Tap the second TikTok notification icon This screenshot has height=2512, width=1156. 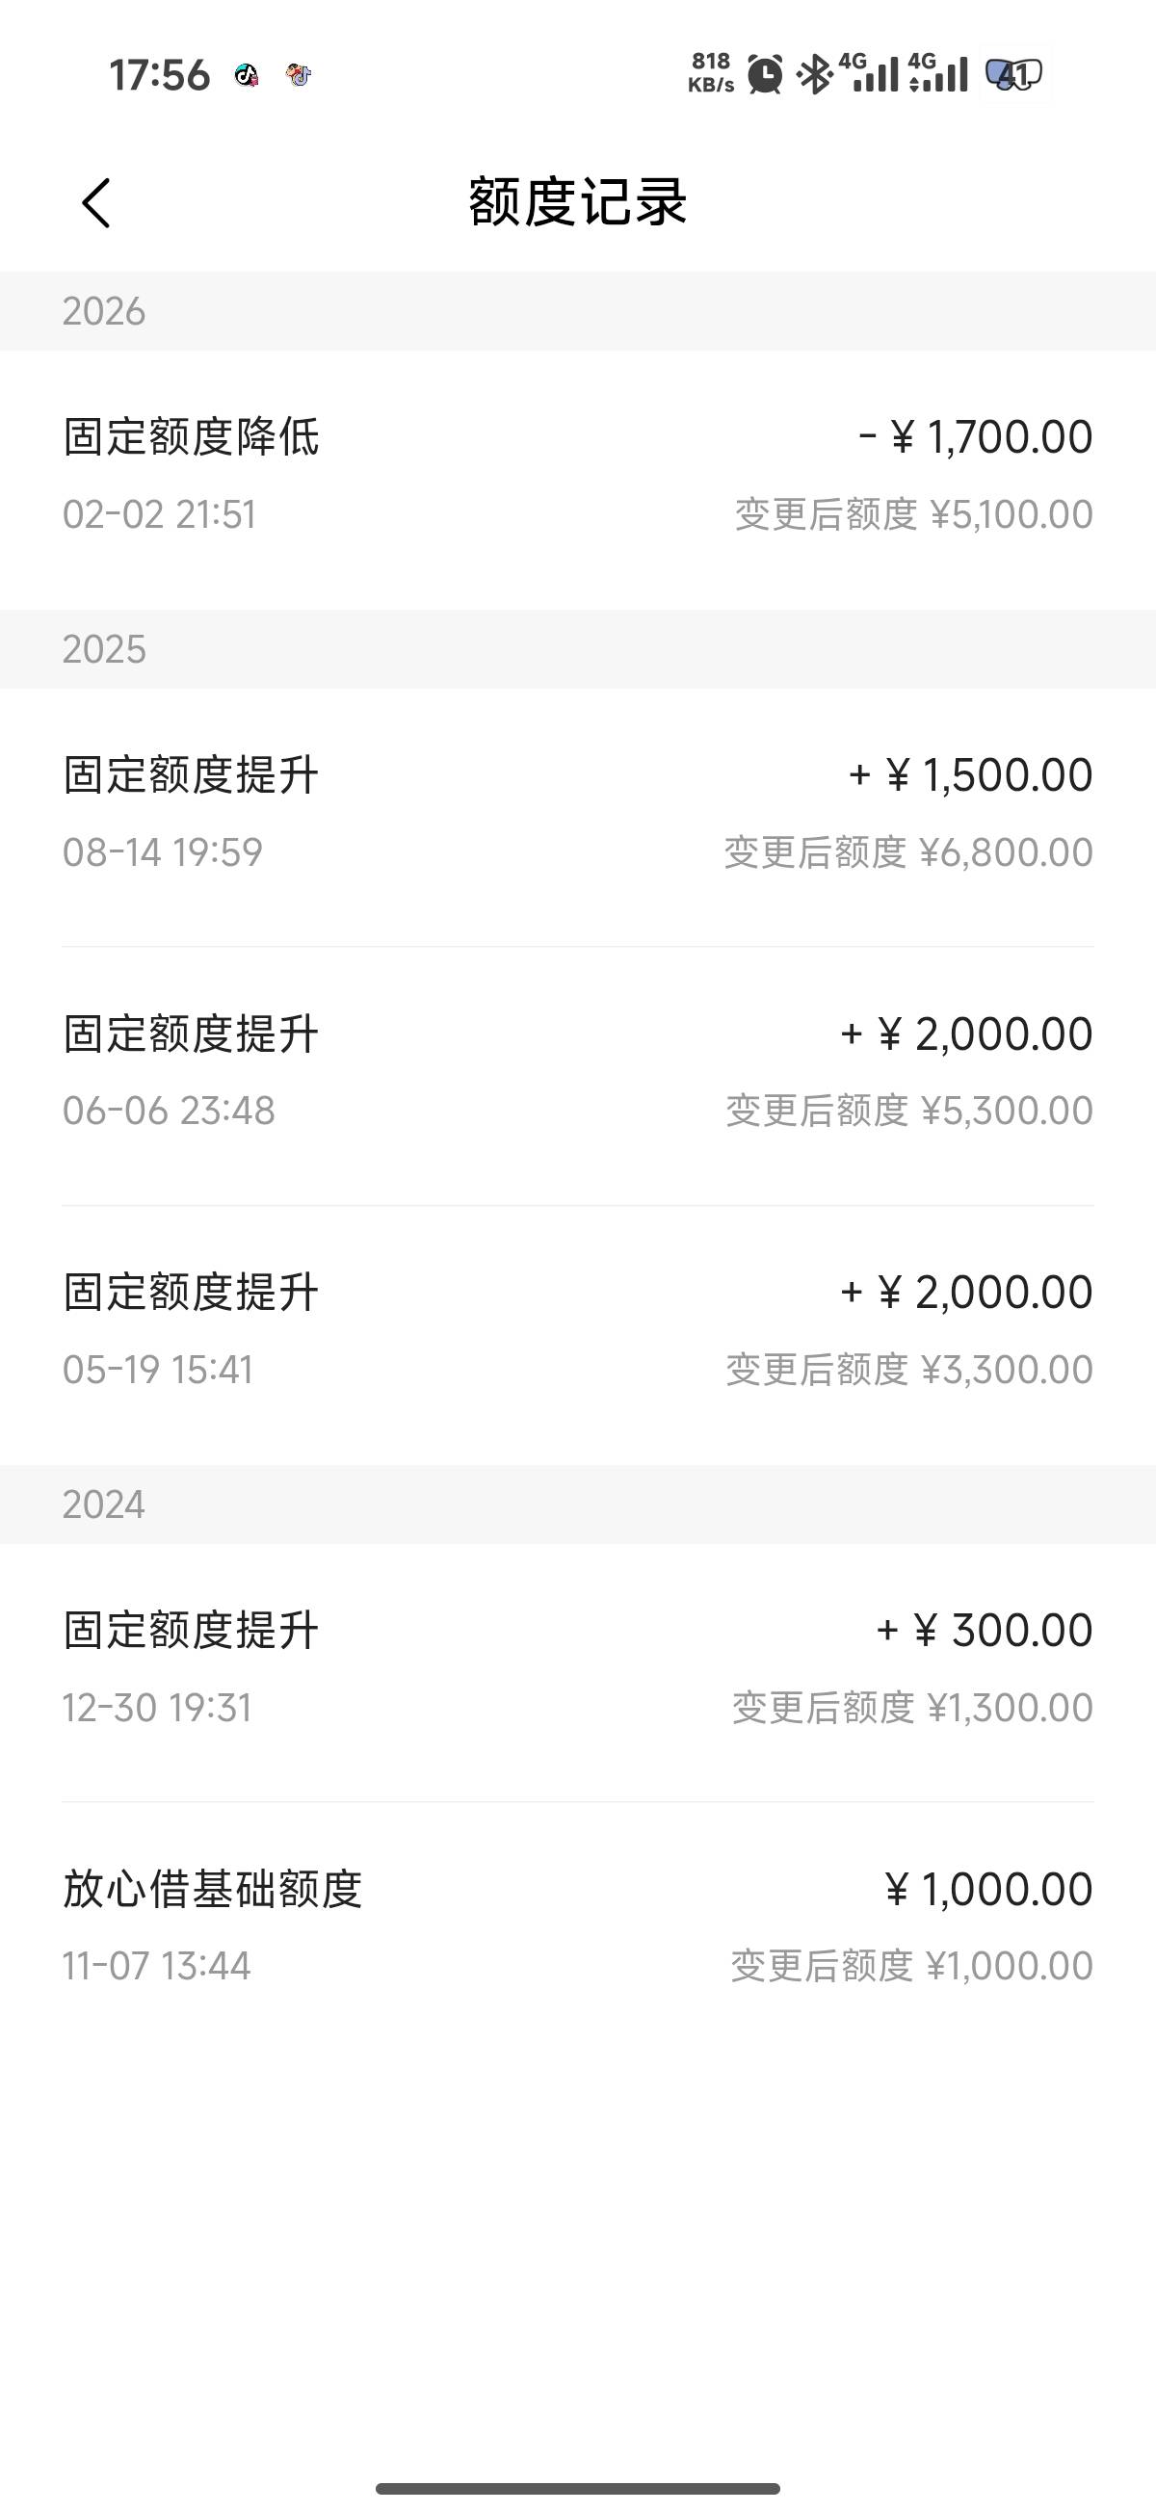[299, 75]
